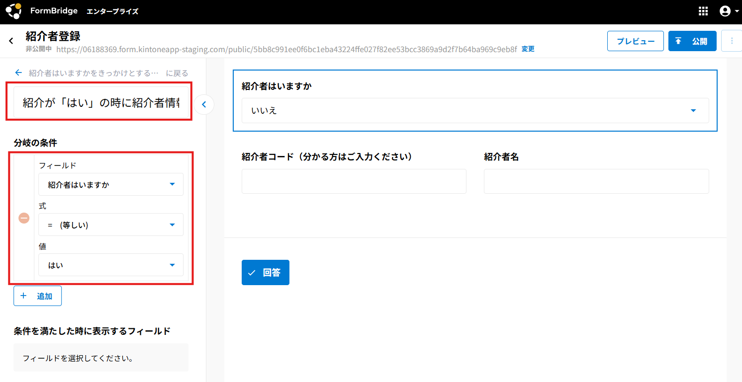Collapse the left settings panel
742x382 pixels.
[204, 105]
